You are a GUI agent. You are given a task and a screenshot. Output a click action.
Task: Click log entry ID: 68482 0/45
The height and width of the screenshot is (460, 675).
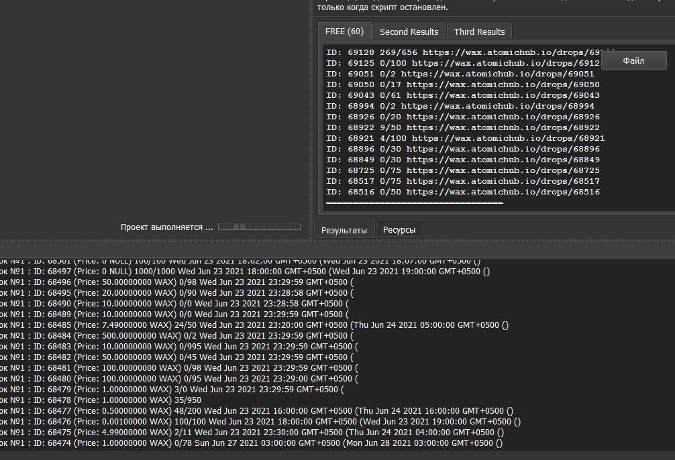point(176,357)
